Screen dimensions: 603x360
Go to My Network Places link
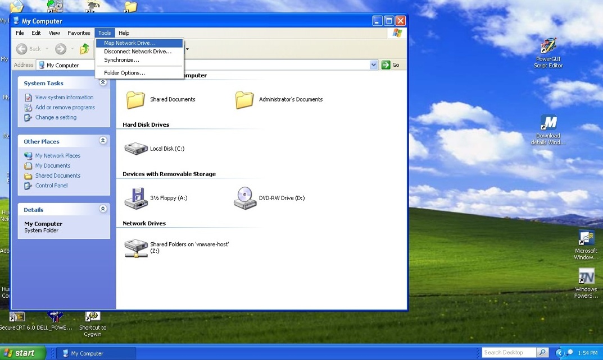click(57, 155)
